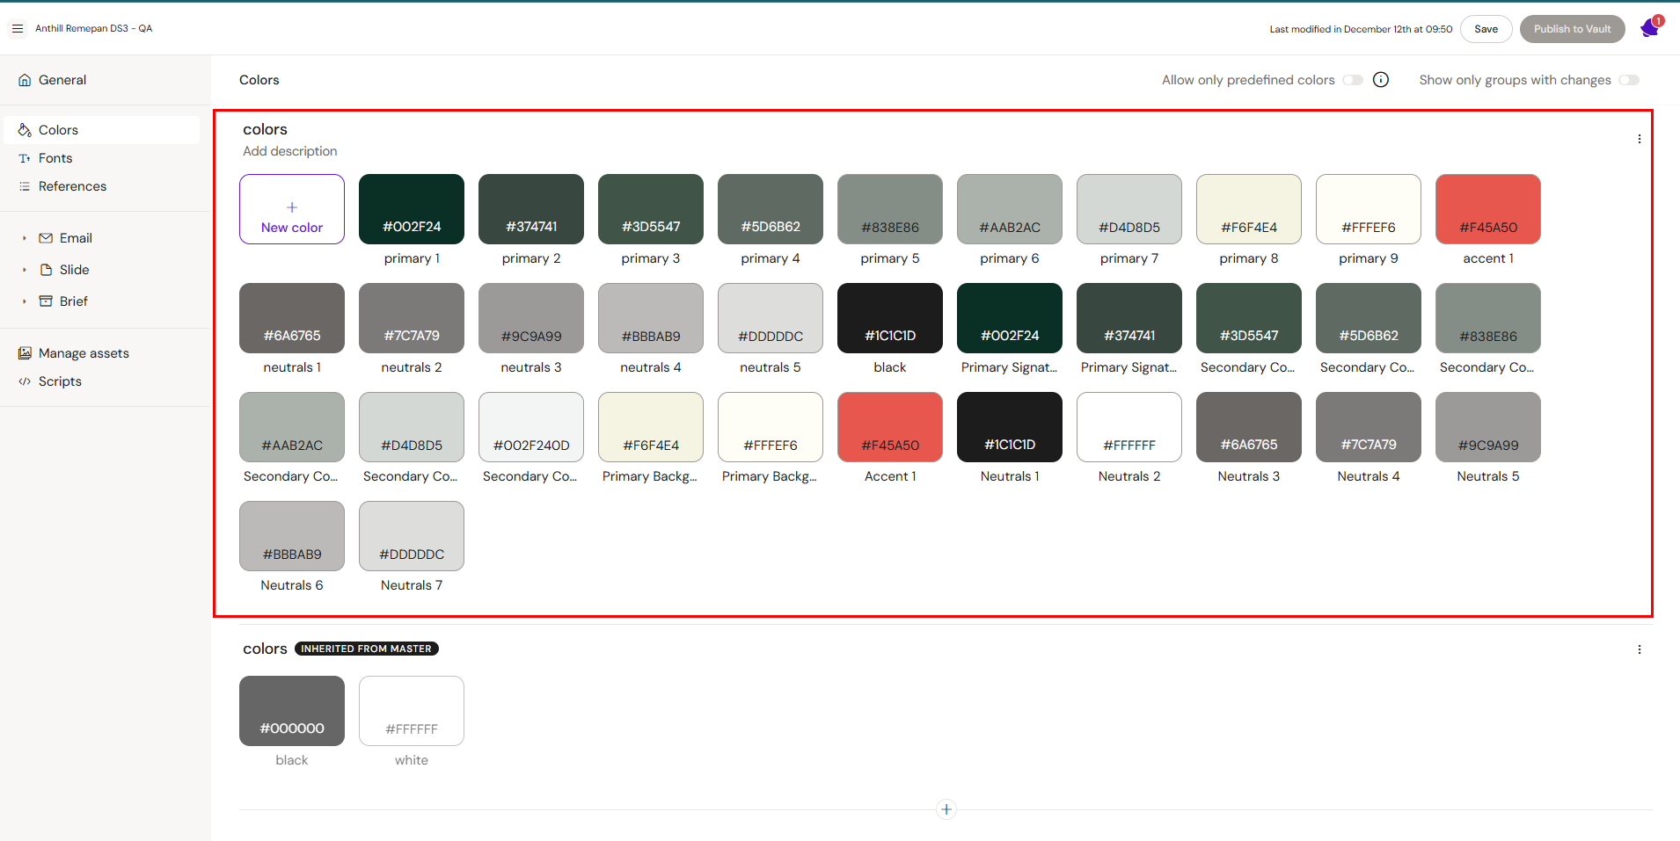Click the notification bell icon
The width and height of the screenshot is (1680, 841).
pyautogui.click(x=1649, y=29)
